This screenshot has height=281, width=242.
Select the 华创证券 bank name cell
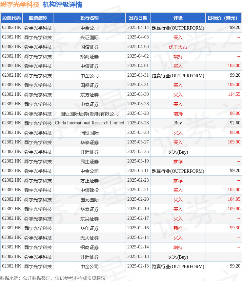(x=90, y=228)
